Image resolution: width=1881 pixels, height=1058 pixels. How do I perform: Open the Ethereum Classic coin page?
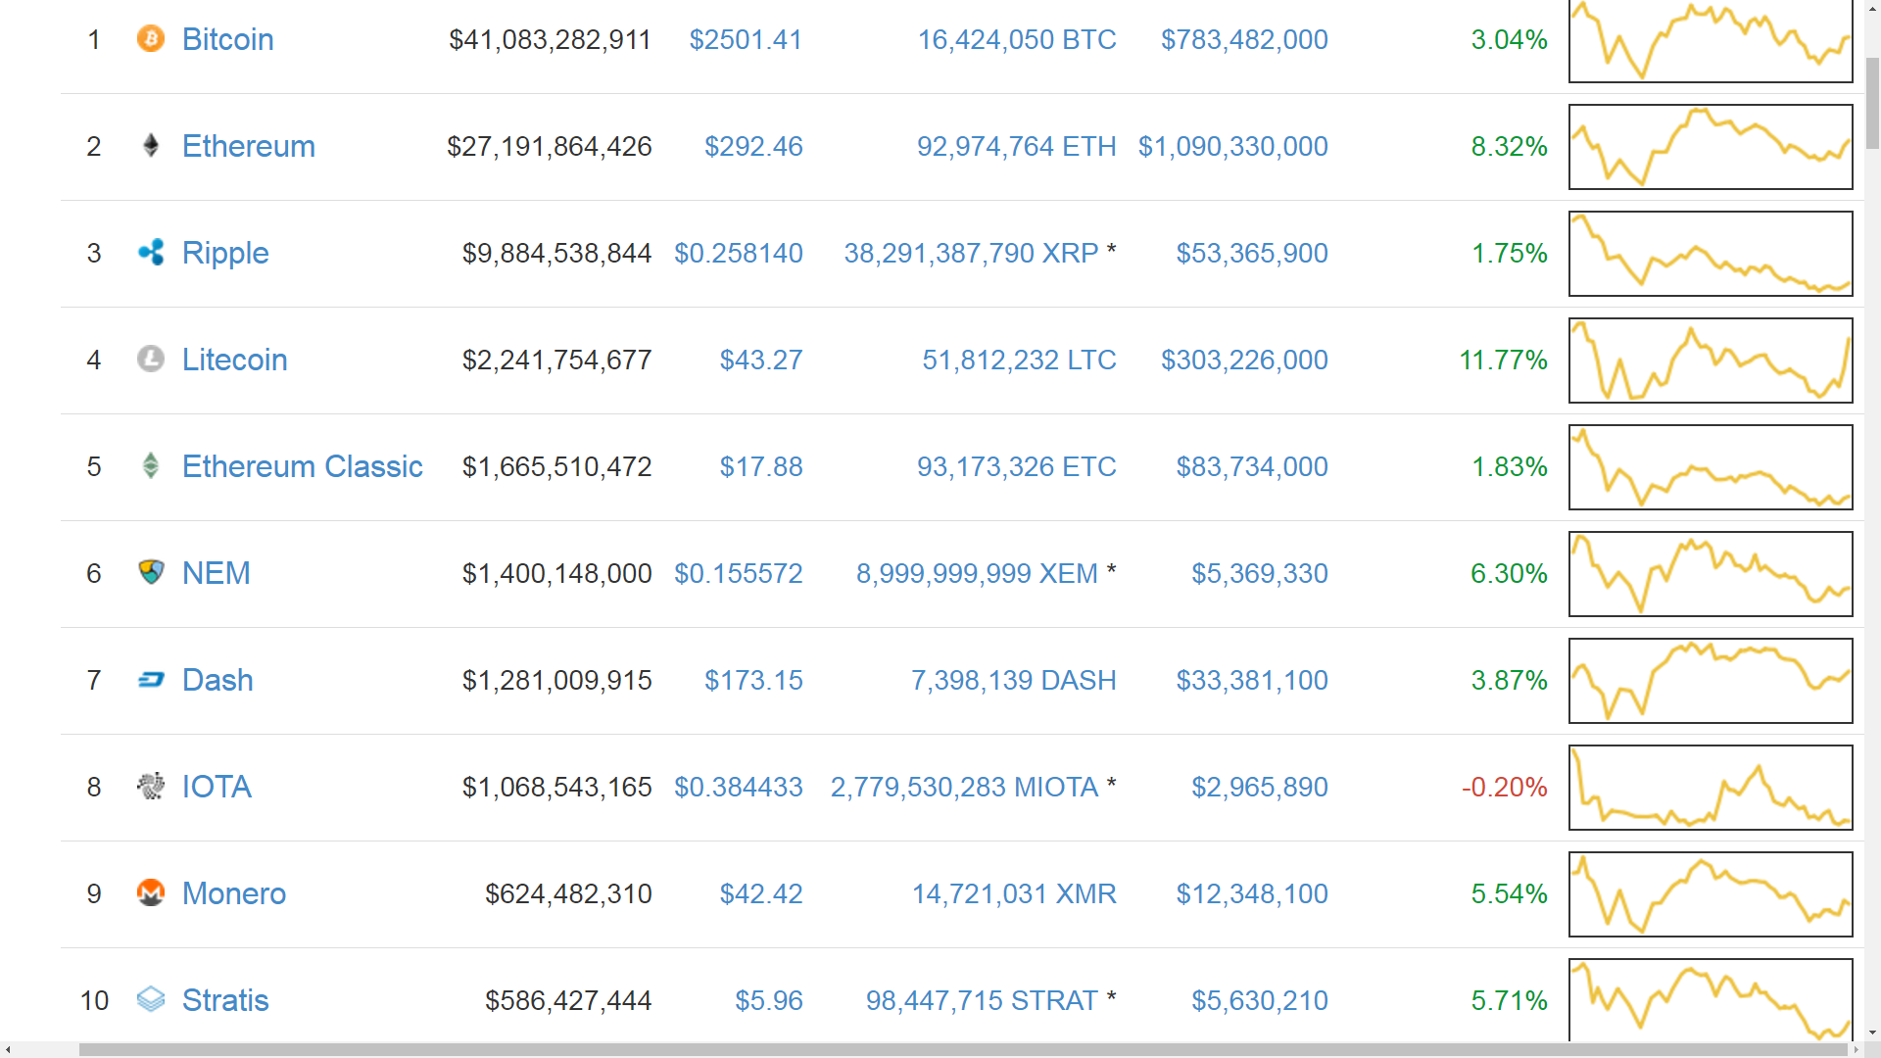pyautogui.click(x=302, y=466)
